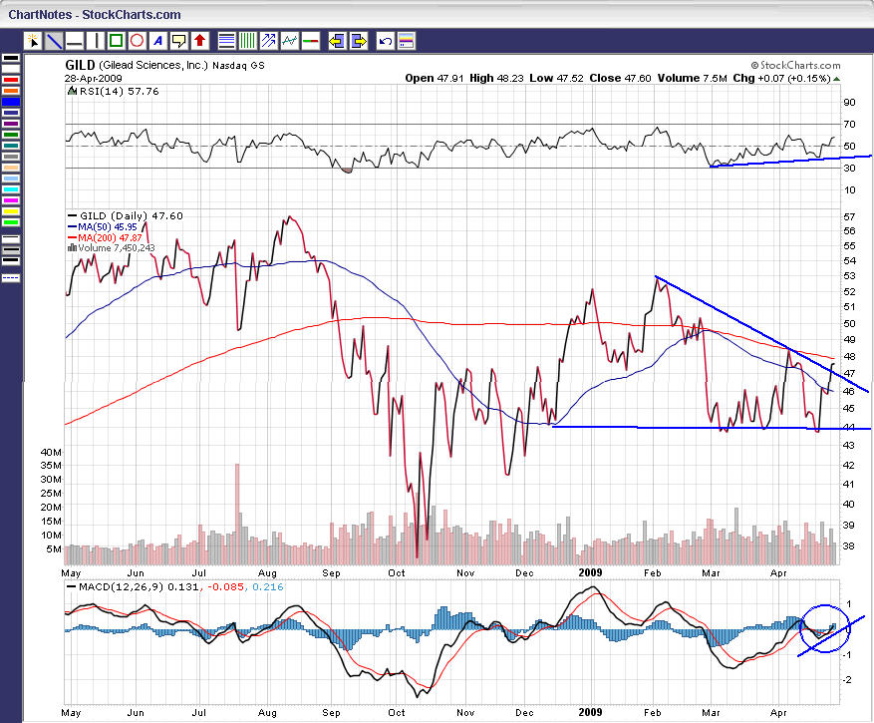Select the horizontal Fibonacci lines tool

pos(226,41)
